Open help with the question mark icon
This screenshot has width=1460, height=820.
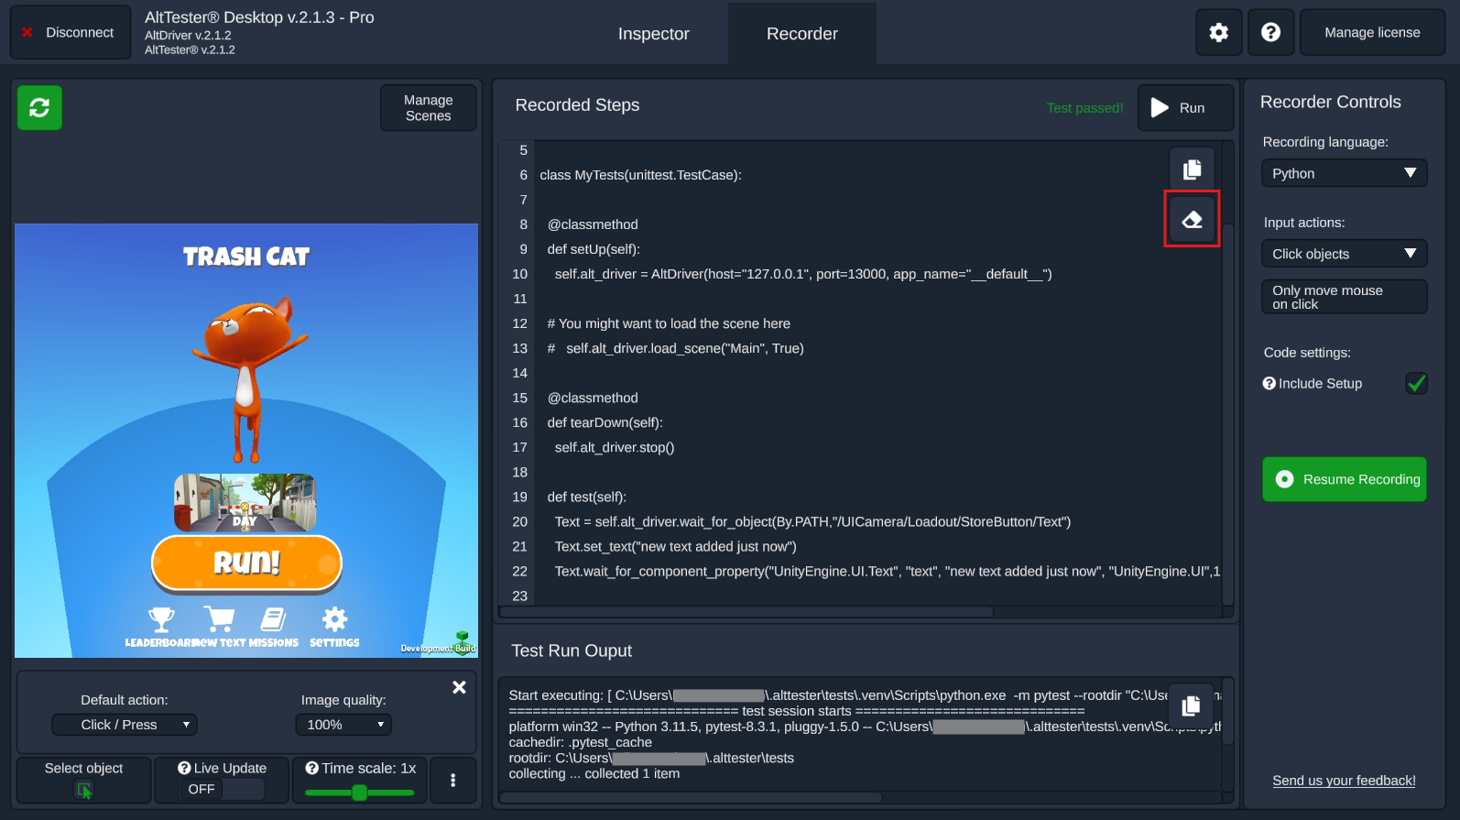[x=1270, y=33]
